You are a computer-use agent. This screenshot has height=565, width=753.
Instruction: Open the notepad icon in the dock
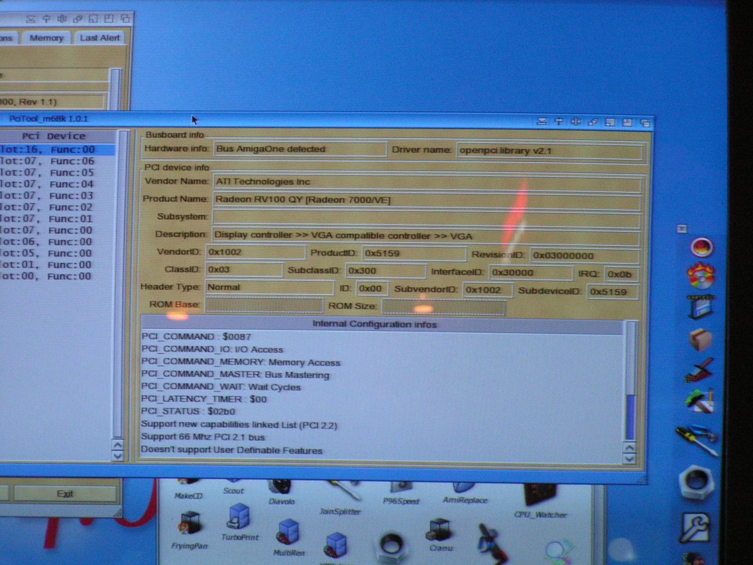pos(701,306)
